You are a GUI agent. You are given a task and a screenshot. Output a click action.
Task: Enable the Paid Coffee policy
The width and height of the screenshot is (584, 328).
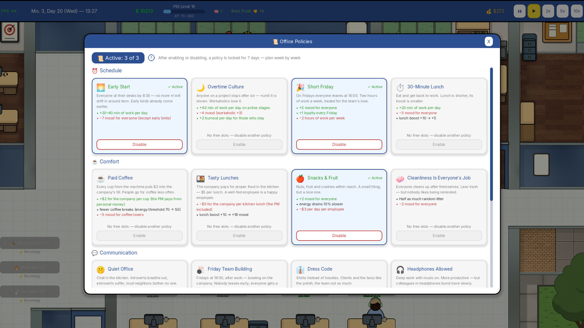click(139, 236)
